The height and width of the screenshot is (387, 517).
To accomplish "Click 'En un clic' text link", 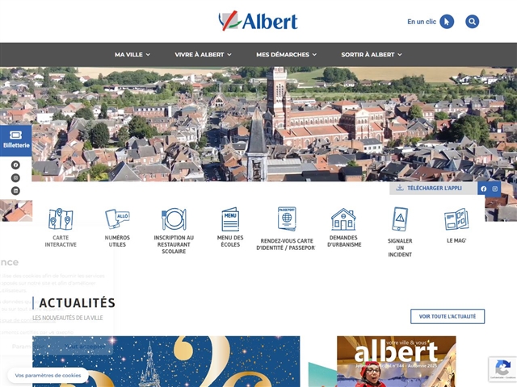I will (422, 22).
